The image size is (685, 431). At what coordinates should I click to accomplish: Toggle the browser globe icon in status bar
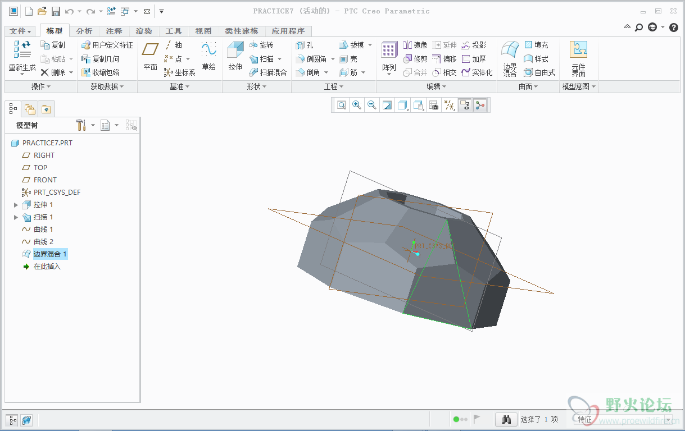click(x=26, y=419)
